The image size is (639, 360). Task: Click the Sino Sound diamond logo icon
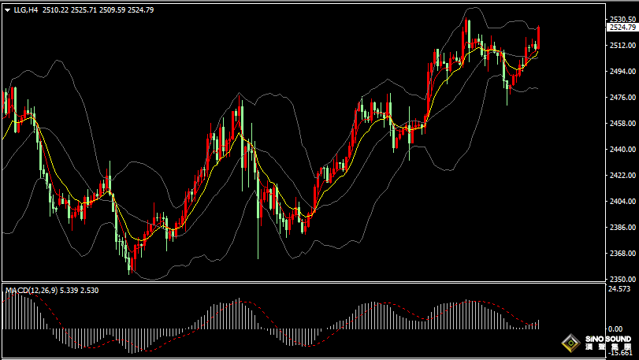click(570, 343)
